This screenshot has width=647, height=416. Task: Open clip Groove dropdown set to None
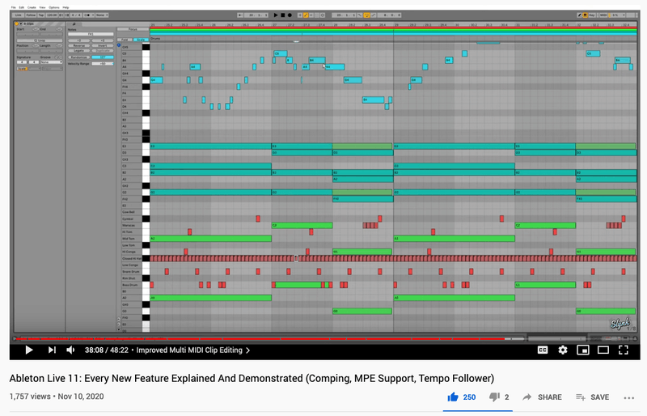51,62
